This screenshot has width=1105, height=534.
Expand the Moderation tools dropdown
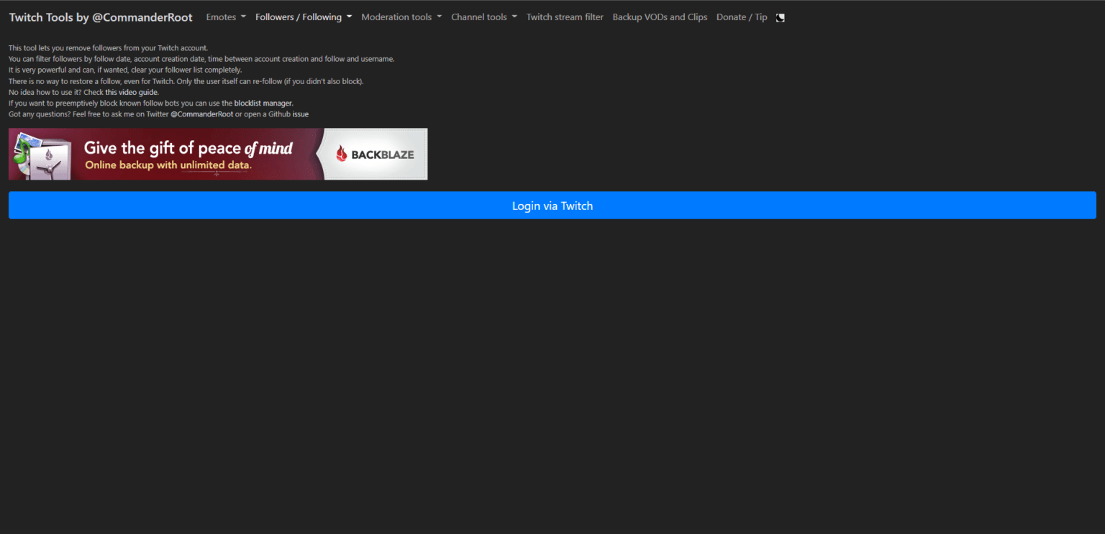tap(401, 17)
